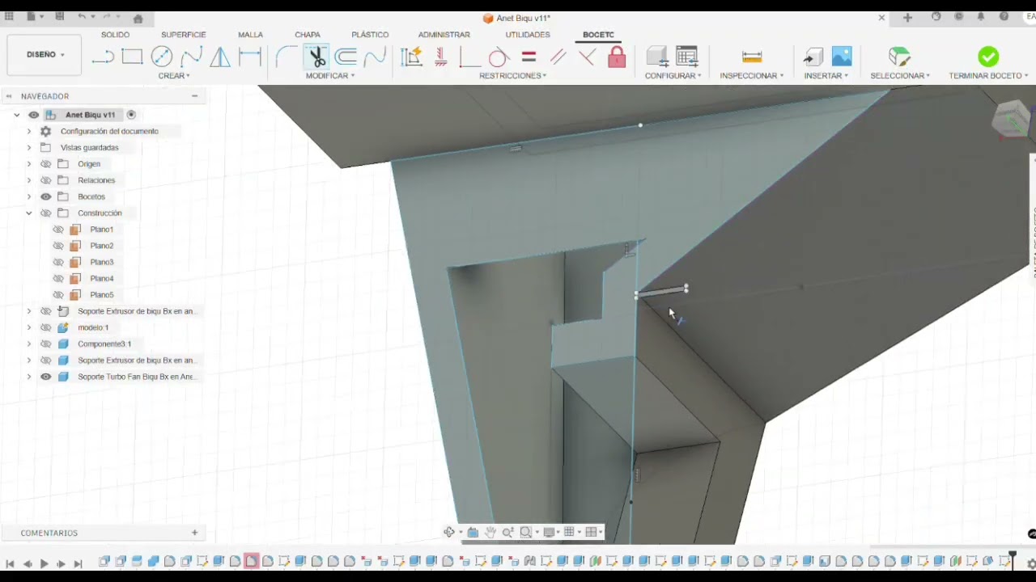Apply the Fix/Unfix lock constraint
The height and width of the screenshot is (582, 1036).
pos(617,57)
